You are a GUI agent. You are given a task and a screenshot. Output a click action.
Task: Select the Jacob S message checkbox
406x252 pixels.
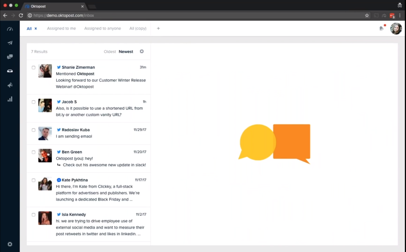pos(34,102)
